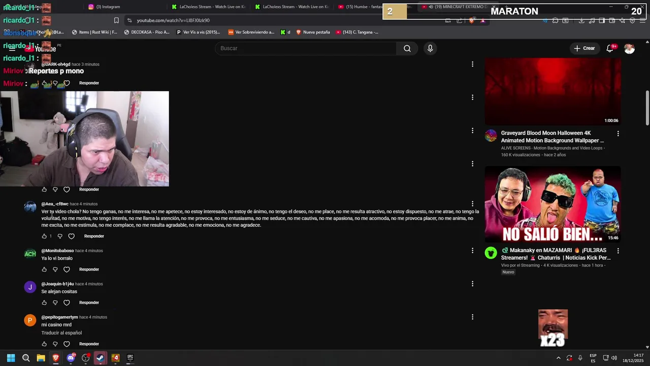
Task: Open options menu for @Joaquin-b1j4u comment
Action: coord(472,284)
